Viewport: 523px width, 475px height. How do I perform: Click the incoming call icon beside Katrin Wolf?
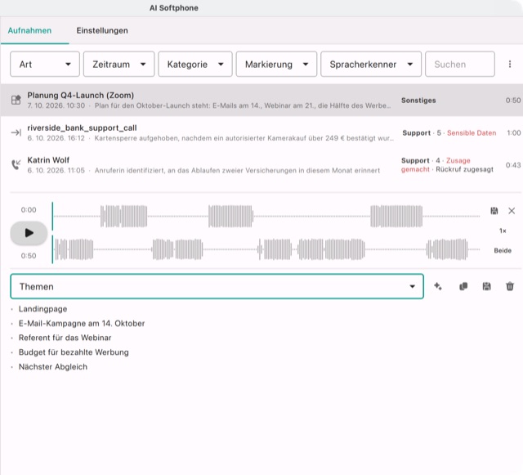pos(16,164)
